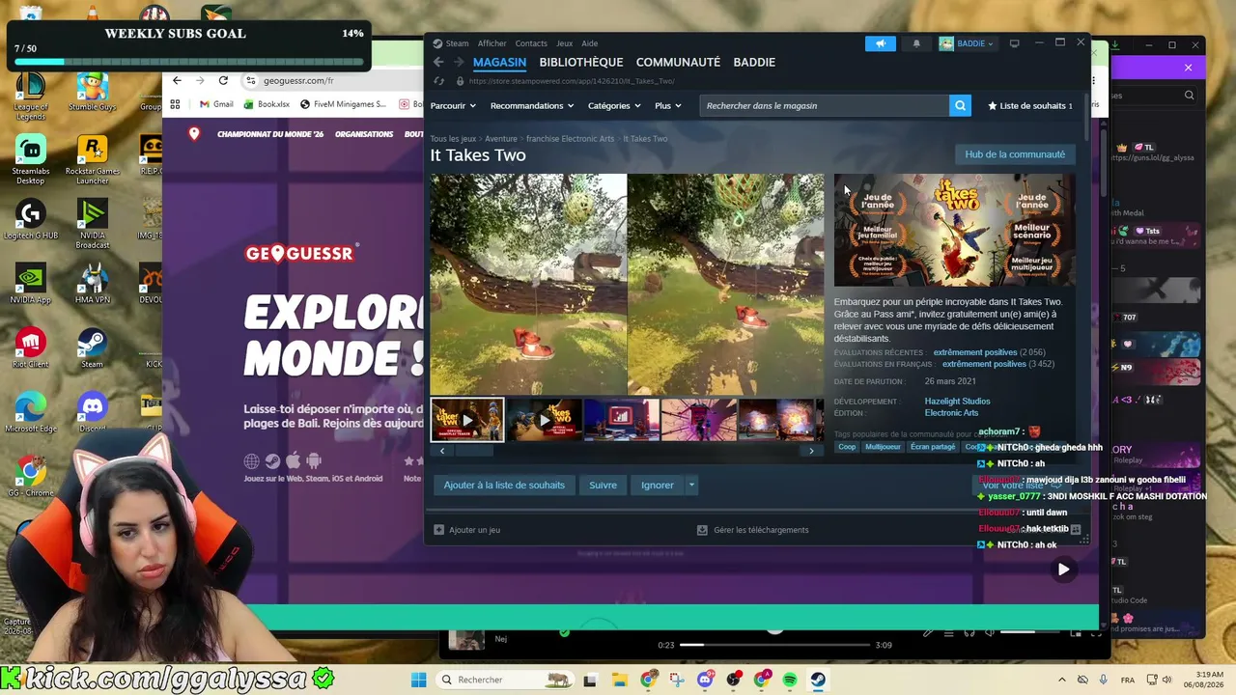Click the Ignorer button
The width and height of the screenshot is (1236, 695).
tap(658, 485)
